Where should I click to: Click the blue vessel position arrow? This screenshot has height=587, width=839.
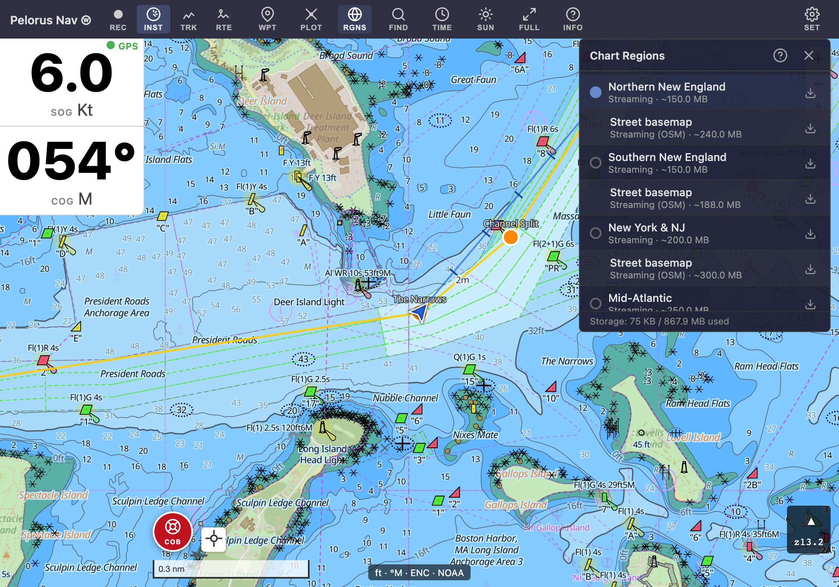click(x=419, y=313)
